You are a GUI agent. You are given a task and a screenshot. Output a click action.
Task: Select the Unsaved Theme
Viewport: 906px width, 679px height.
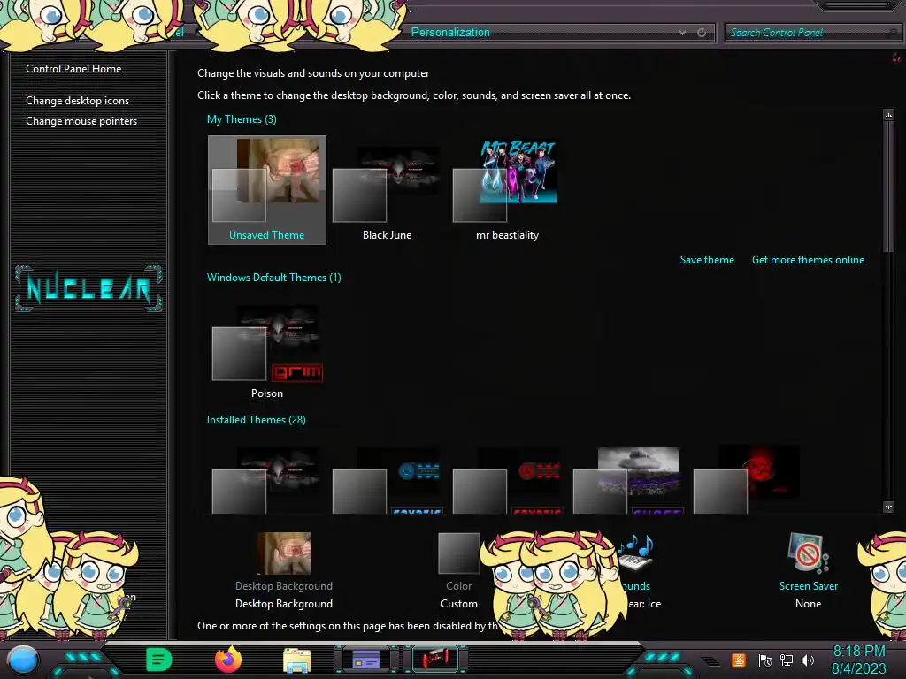(267, 190)
